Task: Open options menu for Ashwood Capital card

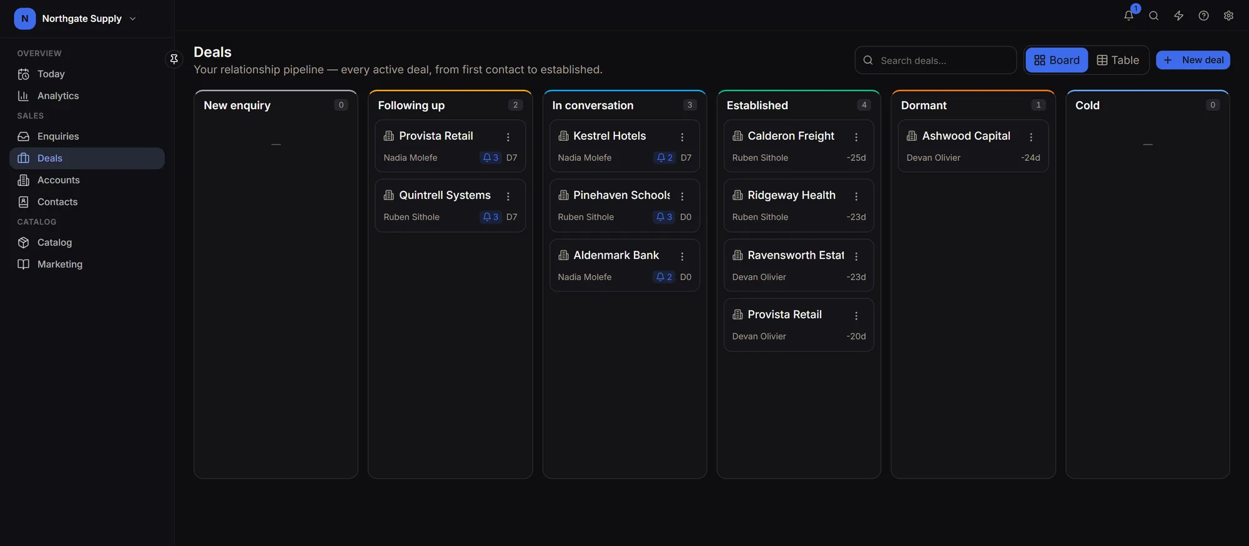Action: click(1031, 137)
